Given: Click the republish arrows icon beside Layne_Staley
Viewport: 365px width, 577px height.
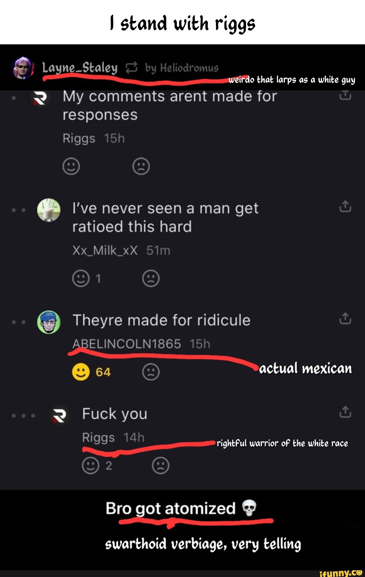Looking at the screenshot, I should pyautogui.click(x=131, y=68).
